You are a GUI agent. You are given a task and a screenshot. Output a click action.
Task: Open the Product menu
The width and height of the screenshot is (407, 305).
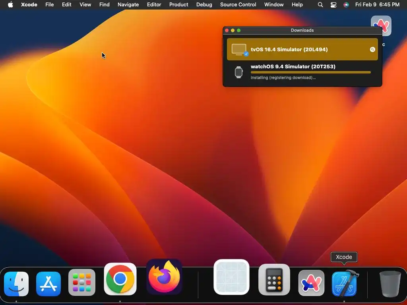(x=178, y=5)
